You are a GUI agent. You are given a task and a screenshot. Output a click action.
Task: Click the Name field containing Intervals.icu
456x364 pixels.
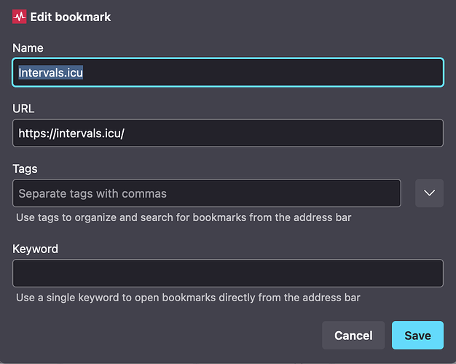click(x=228, y=72)
